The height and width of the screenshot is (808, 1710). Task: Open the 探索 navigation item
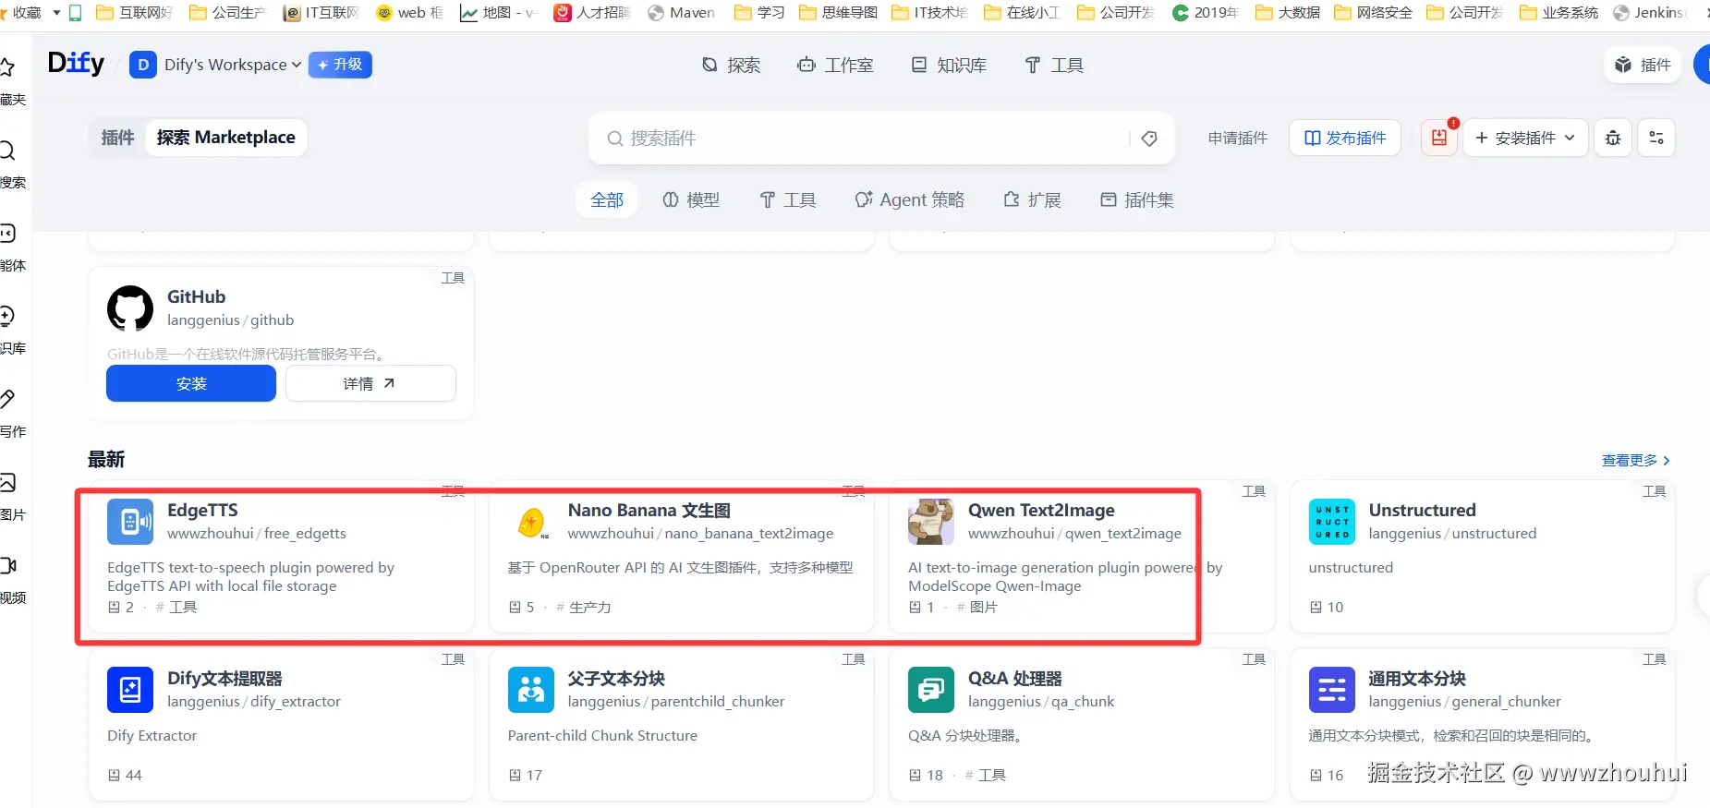click(x=731, y=66)
